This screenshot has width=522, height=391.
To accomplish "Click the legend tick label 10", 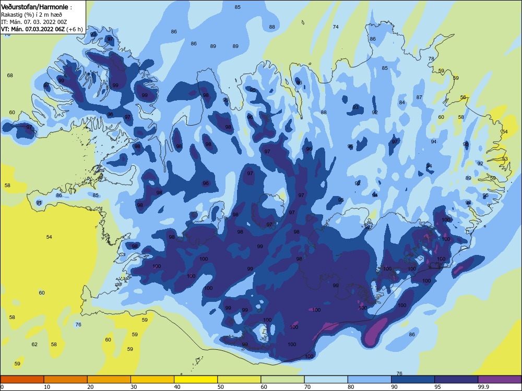I will [47, 387].
